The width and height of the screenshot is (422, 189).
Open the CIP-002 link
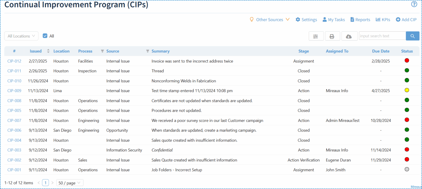click(14, 160)
